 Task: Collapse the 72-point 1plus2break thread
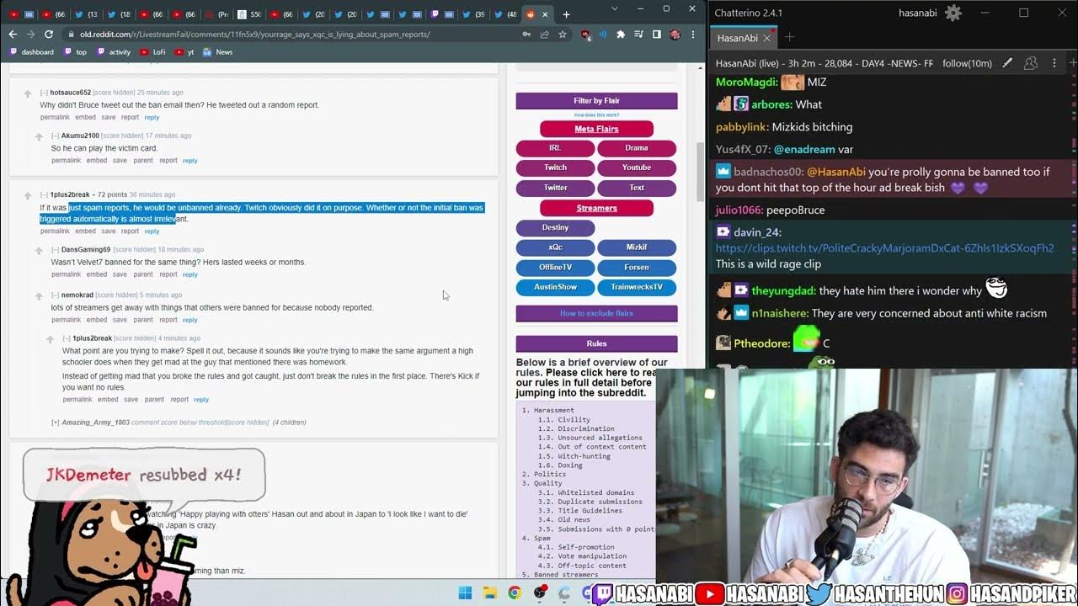44,194
